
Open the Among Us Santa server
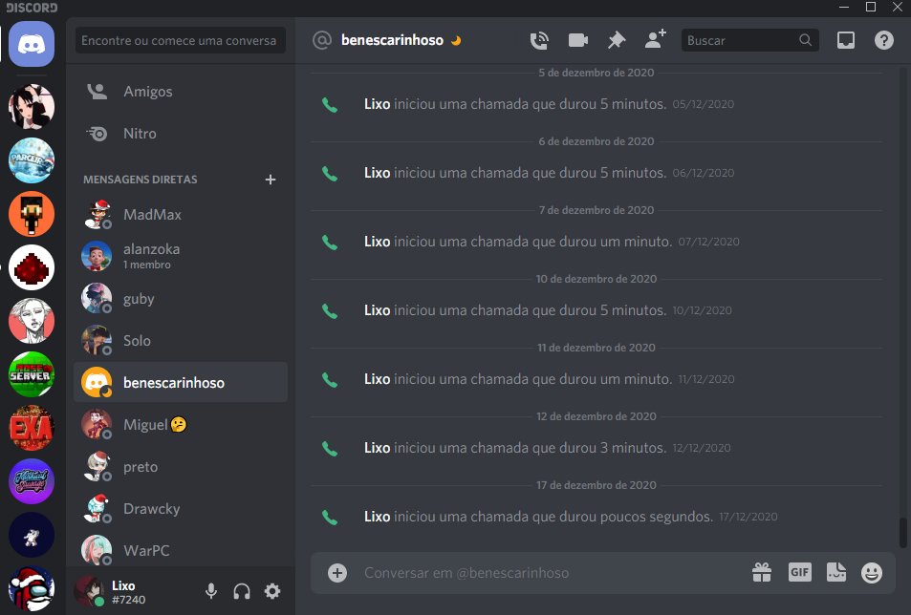(x=32, y=588)
